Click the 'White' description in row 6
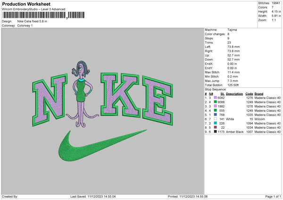The width and height of the screenshot is (283, 200). (x=230, y=119)
